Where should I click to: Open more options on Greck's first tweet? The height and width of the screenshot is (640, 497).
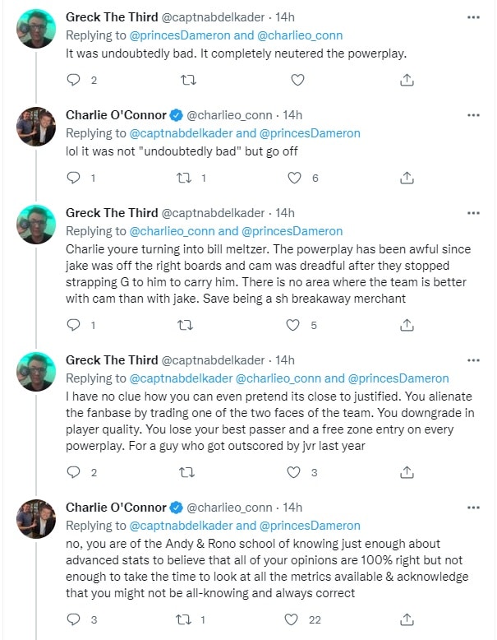472,17
